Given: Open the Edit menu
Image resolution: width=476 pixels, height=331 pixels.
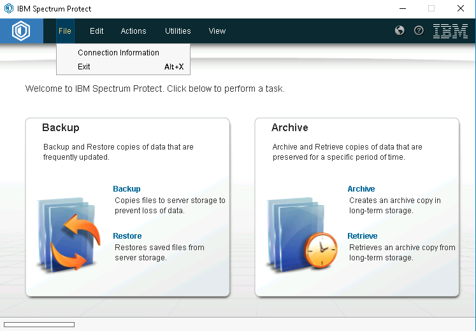Looking at the screenshot, I should [96, 31].
